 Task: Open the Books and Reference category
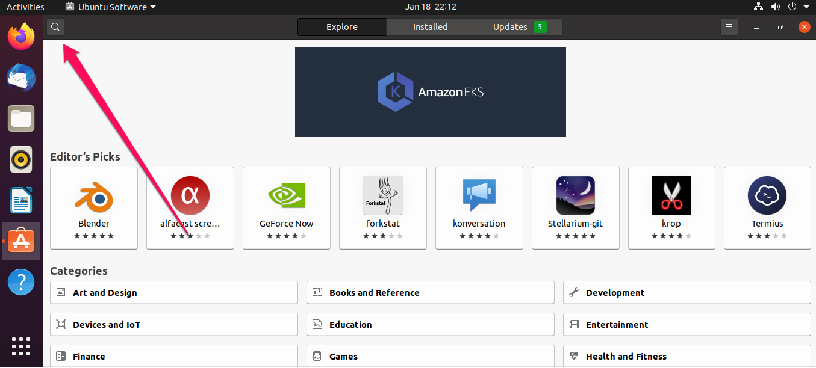pos(431,292)
